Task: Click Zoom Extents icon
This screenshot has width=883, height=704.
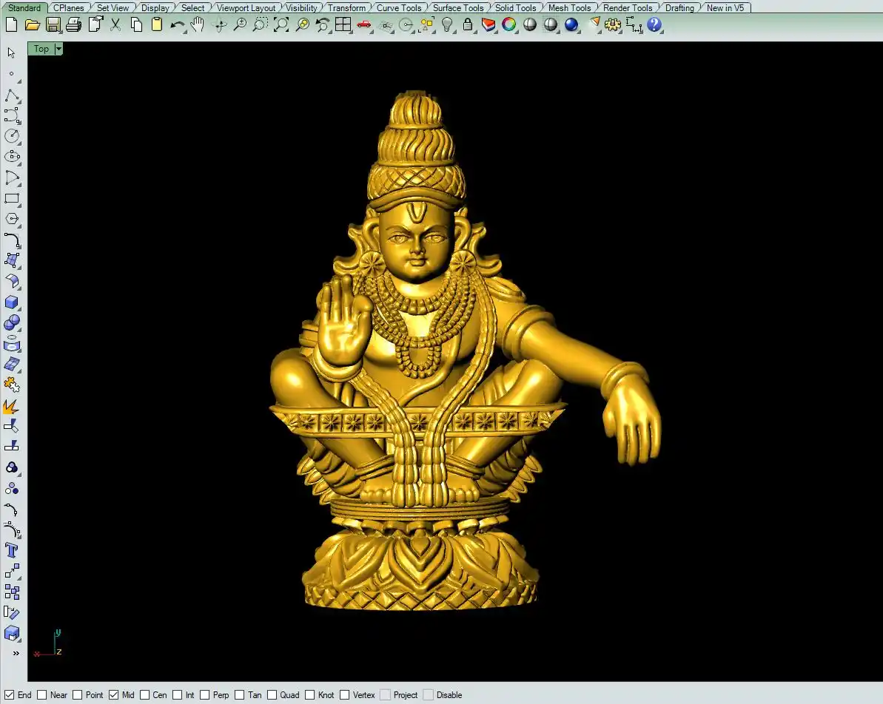Action: (x=281, y=24)
